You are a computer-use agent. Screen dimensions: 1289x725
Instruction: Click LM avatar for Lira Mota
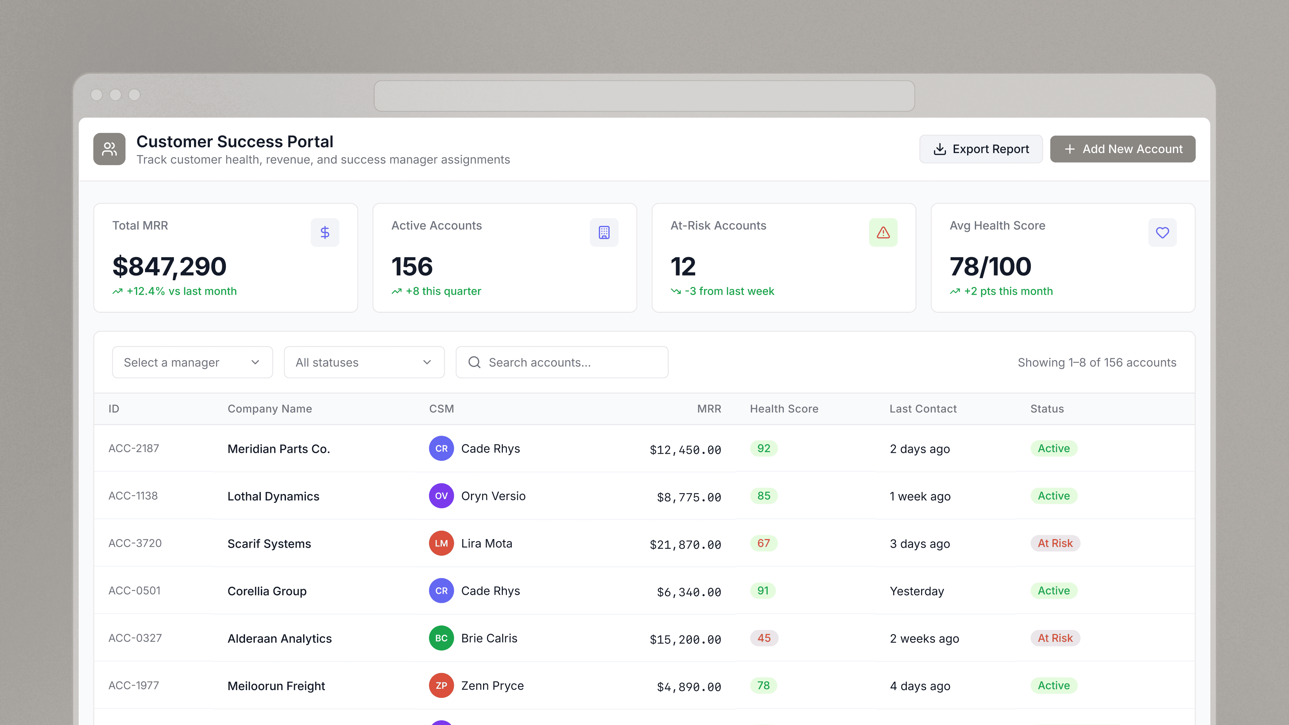441,543
